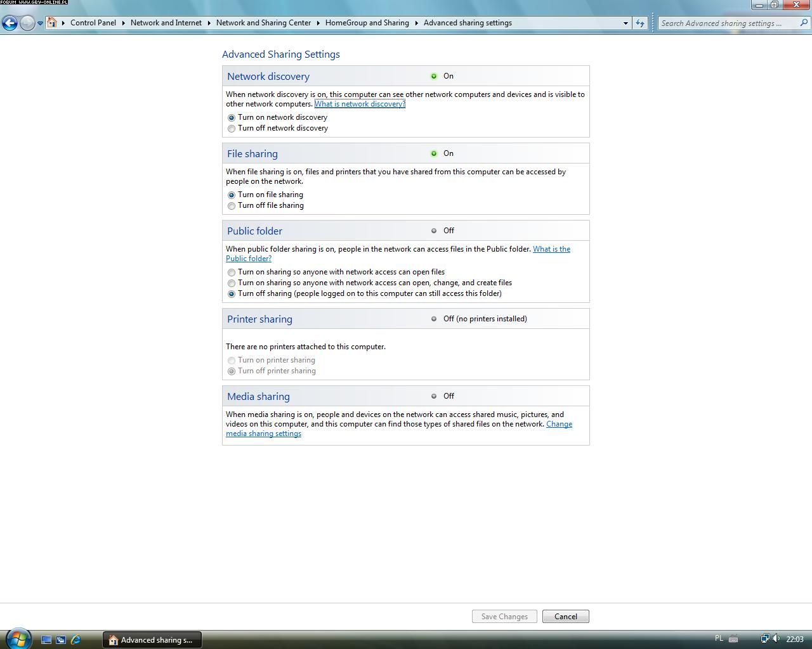Open the What is network discovery link

click(x=359, y=104)
